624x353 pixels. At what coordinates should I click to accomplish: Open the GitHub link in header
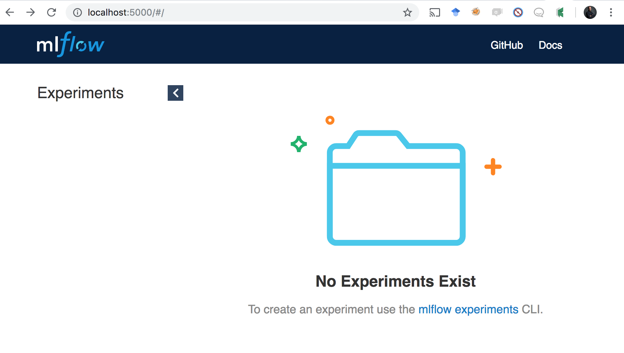506,45
